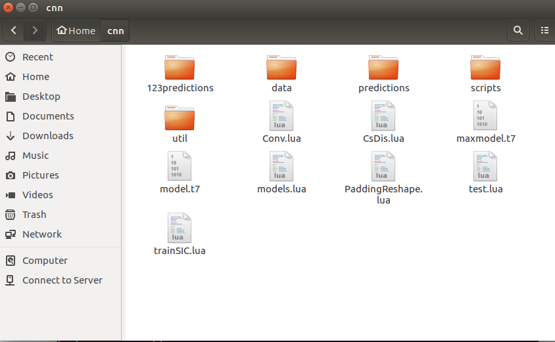Viewport: 555px width, 342px height.
Task: Open the data folder icon
Action: tap(281, 68)
